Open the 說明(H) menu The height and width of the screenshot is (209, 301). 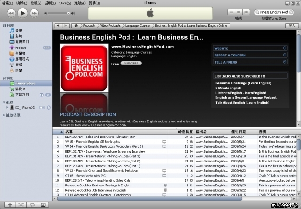click(94, 3)
